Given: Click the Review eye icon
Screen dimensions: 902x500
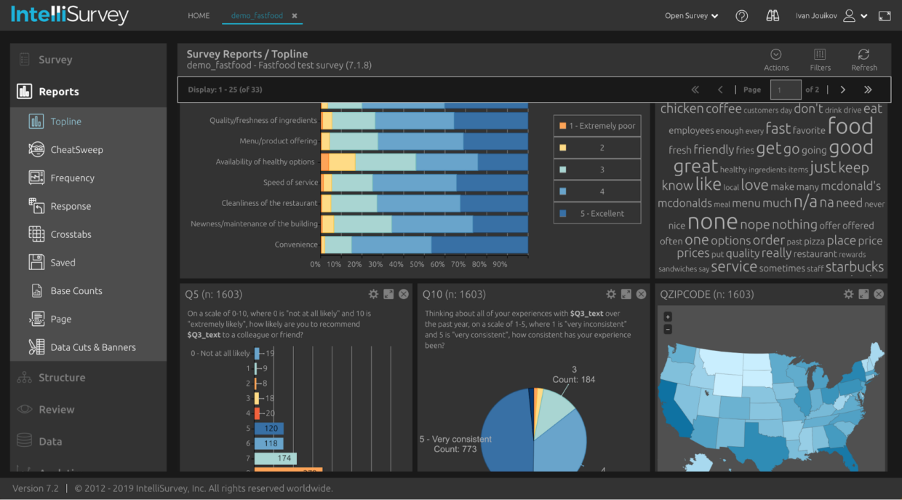Looking at the screenshot, I should tap(25, 409).
